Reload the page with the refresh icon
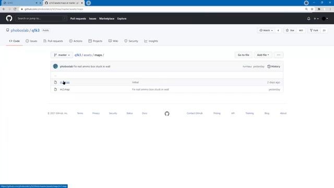 15,9
